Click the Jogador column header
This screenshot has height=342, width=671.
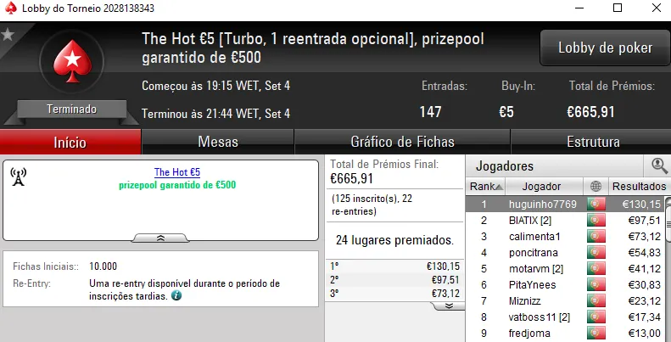[x=542, y=186]
